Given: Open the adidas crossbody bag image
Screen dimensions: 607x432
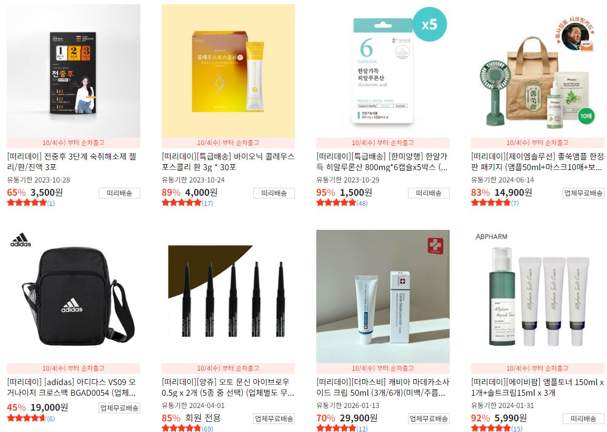Looking at the screenshot, I should click(x=74, y=297).
